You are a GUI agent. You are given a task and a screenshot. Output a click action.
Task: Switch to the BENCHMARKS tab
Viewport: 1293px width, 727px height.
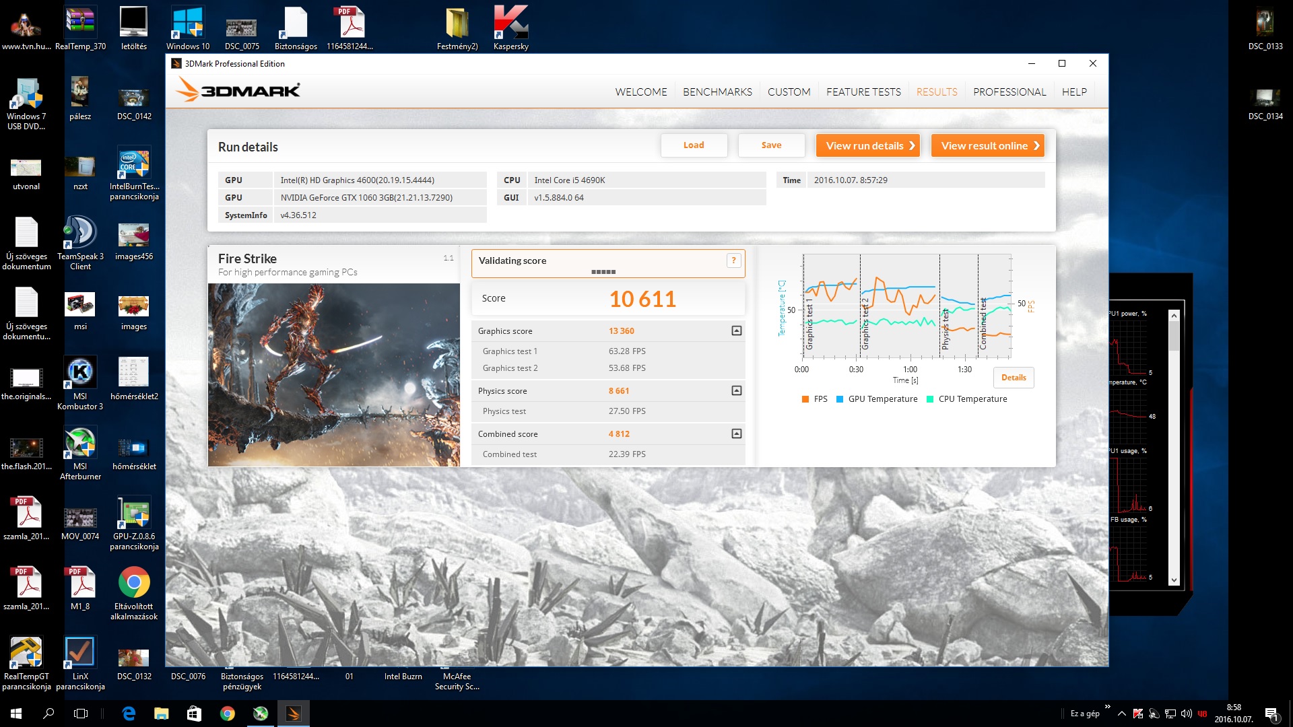[x=717, y=92]
